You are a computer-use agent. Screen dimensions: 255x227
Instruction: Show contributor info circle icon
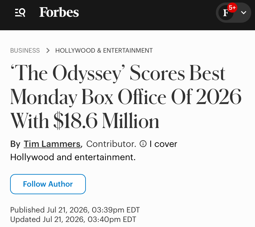(x=143, y=144)
